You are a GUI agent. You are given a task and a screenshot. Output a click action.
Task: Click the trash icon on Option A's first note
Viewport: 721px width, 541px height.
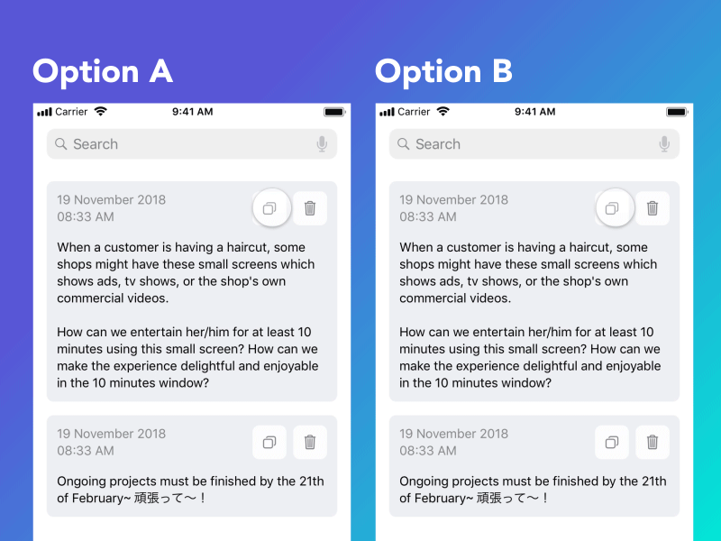tap(310, 207)
